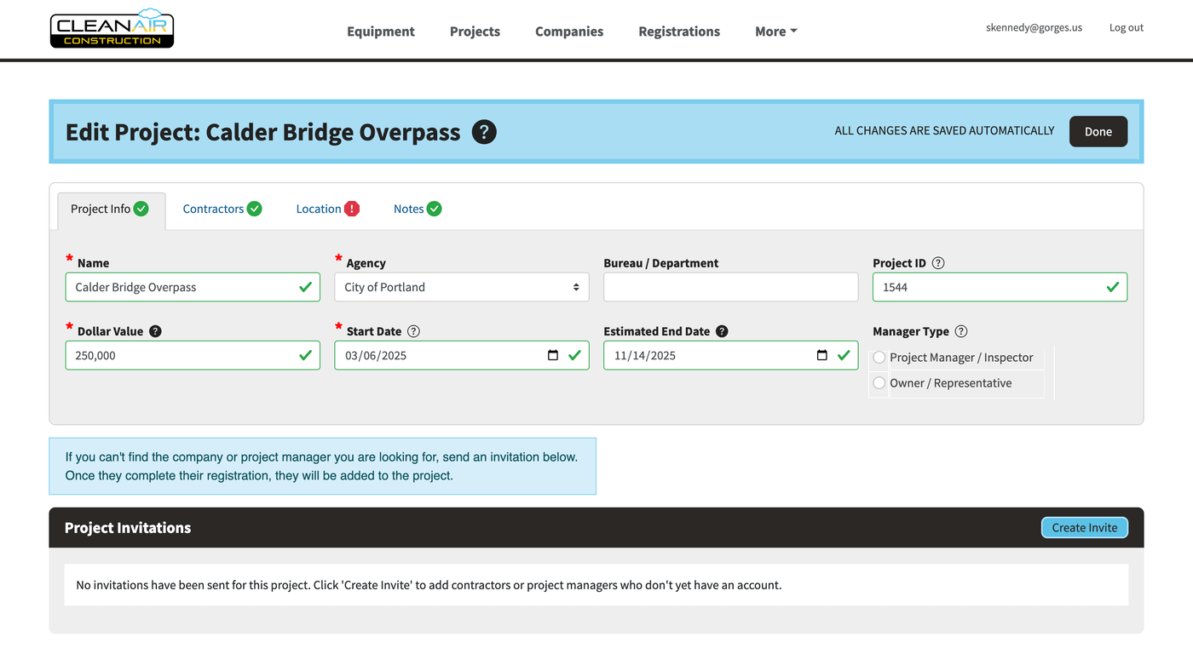Click the Clean Air Construction logo

click(112, 29)
